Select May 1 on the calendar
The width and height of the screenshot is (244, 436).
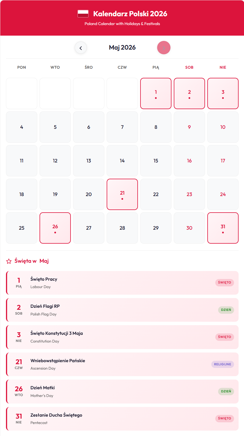coord(156,93)
